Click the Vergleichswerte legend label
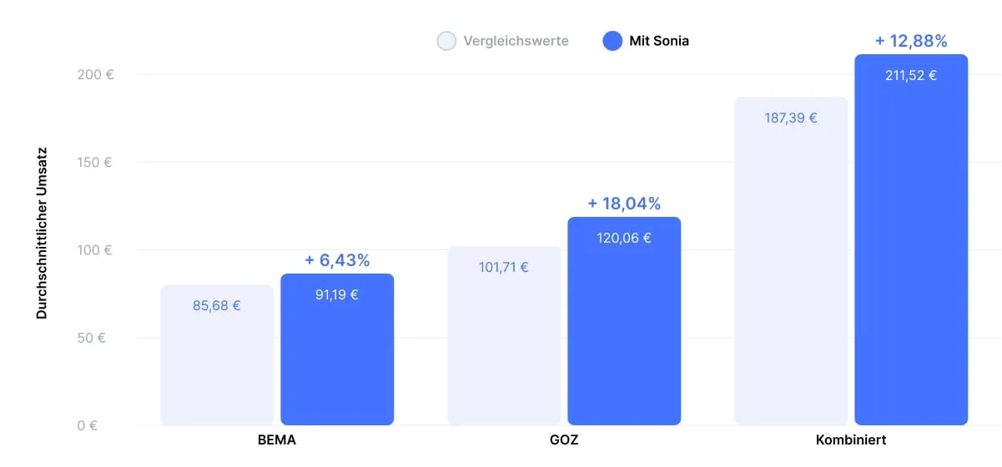Screen dimensions: 1002x467 point(516,41)
